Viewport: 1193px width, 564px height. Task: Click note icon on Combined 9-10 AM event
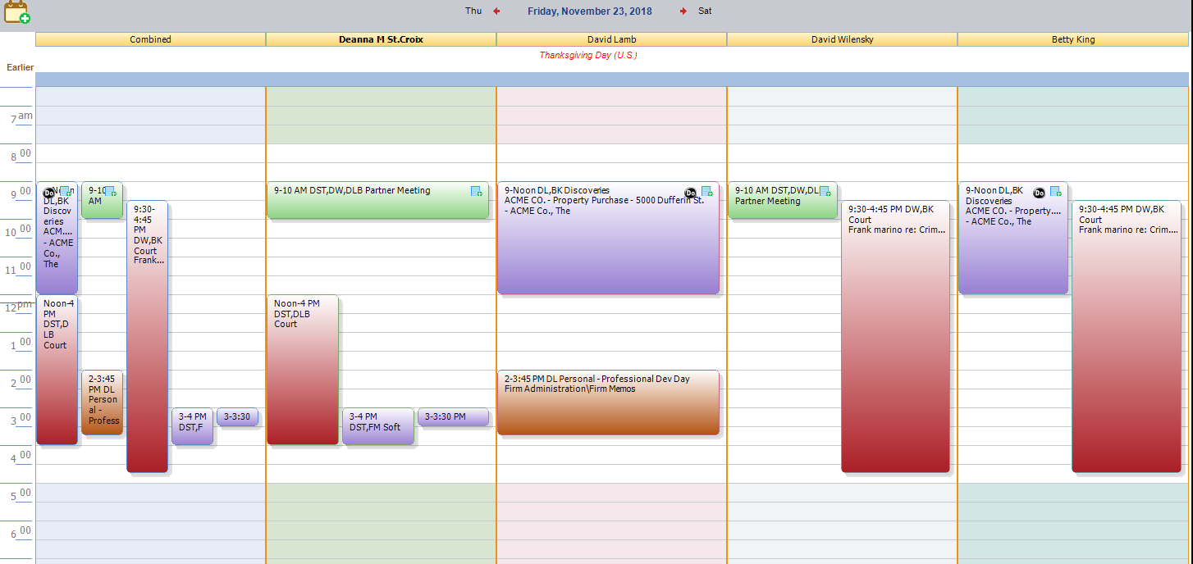[109, 192]
